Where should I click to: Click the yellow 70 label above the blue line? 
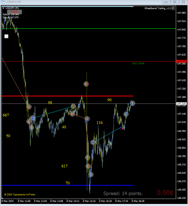pyautogui.click(x=68, y=183)
